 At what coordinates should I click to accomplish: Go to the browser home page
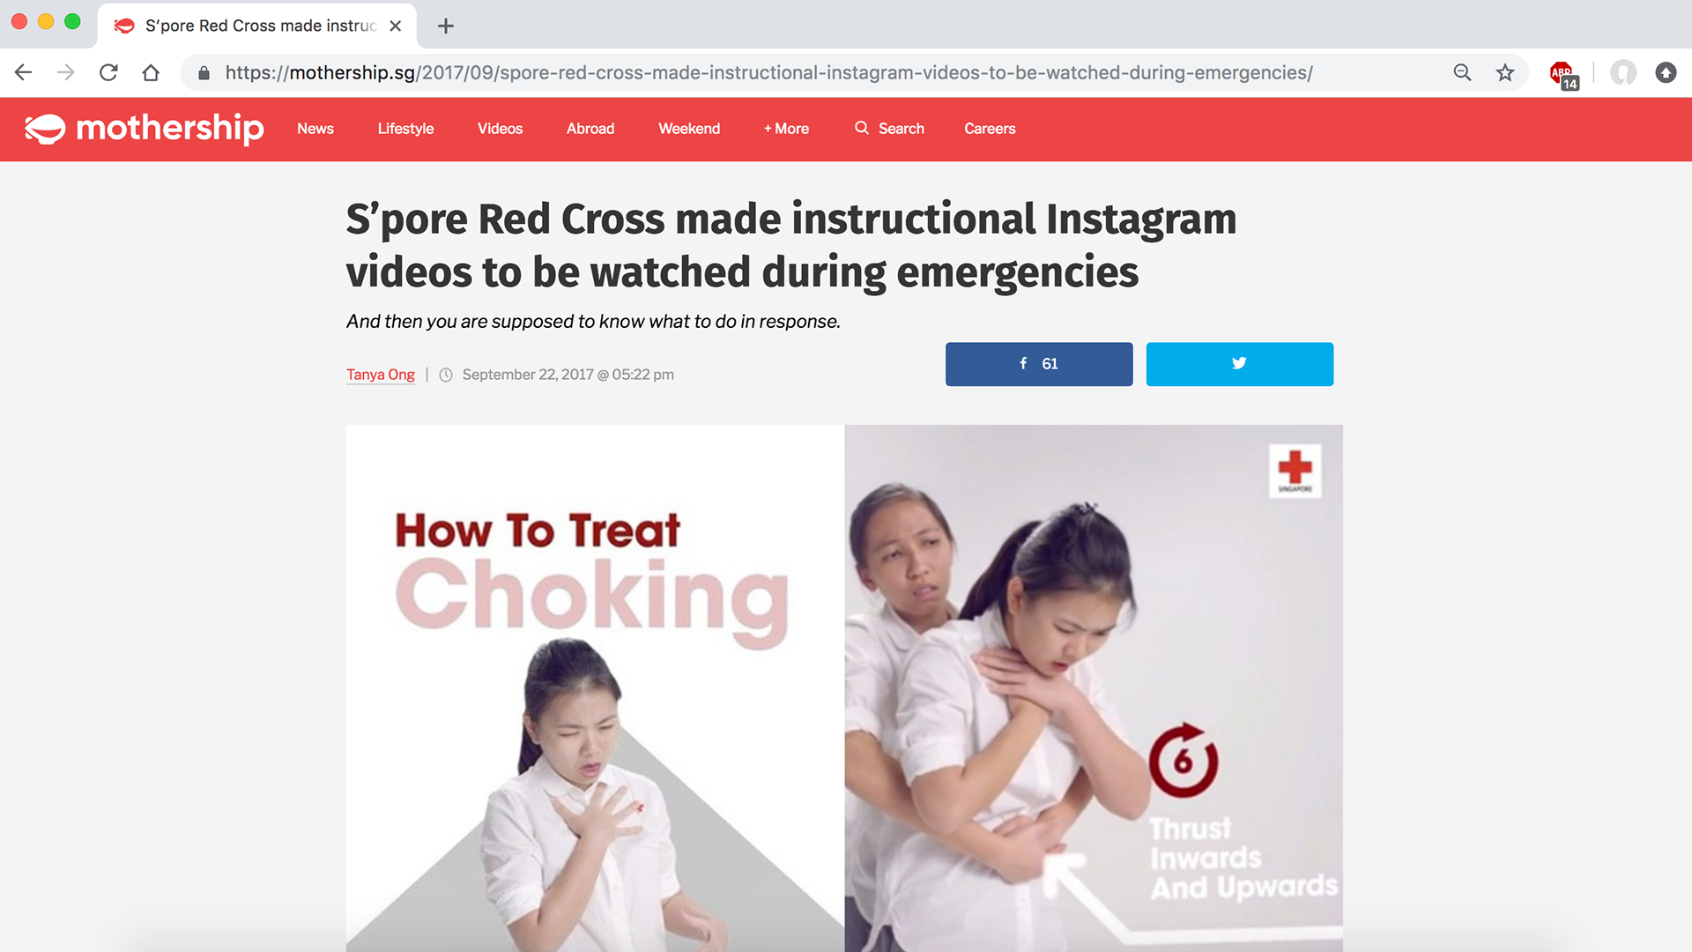tap(151, 72)
